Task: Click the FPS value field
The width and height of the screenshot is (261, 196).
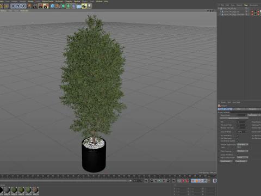Action: (241, 122)
